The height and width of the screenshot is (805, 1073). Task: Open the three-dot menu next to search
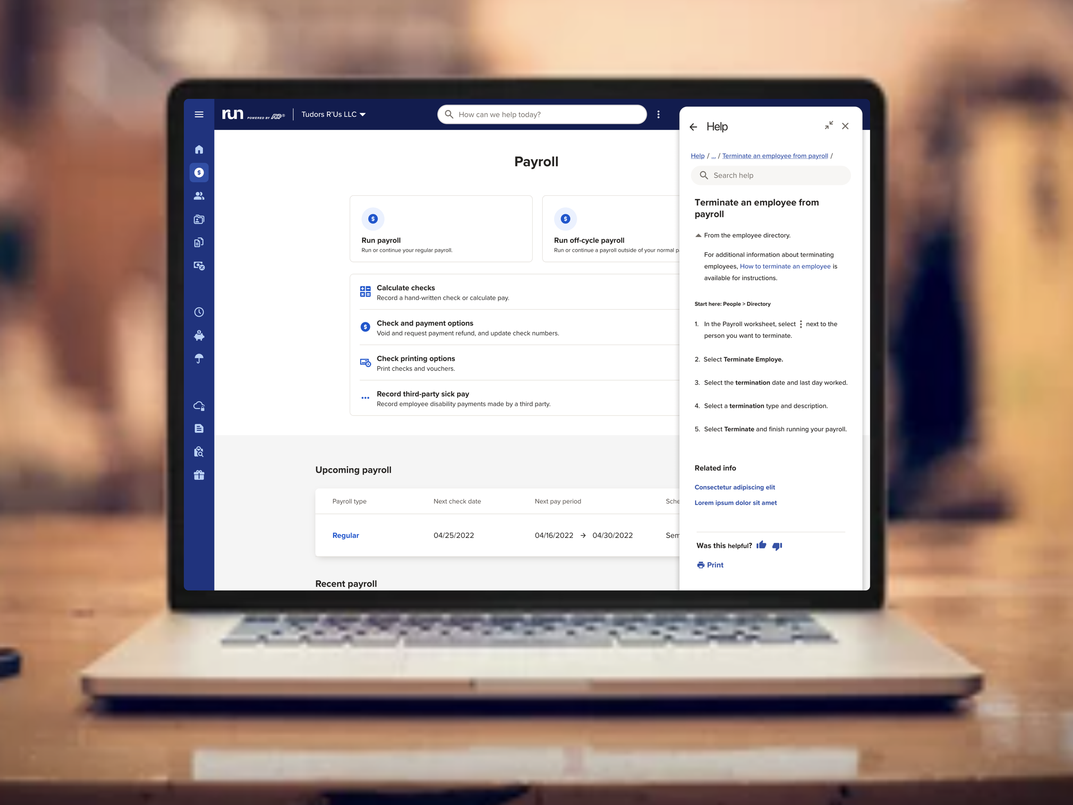[658, 115]
